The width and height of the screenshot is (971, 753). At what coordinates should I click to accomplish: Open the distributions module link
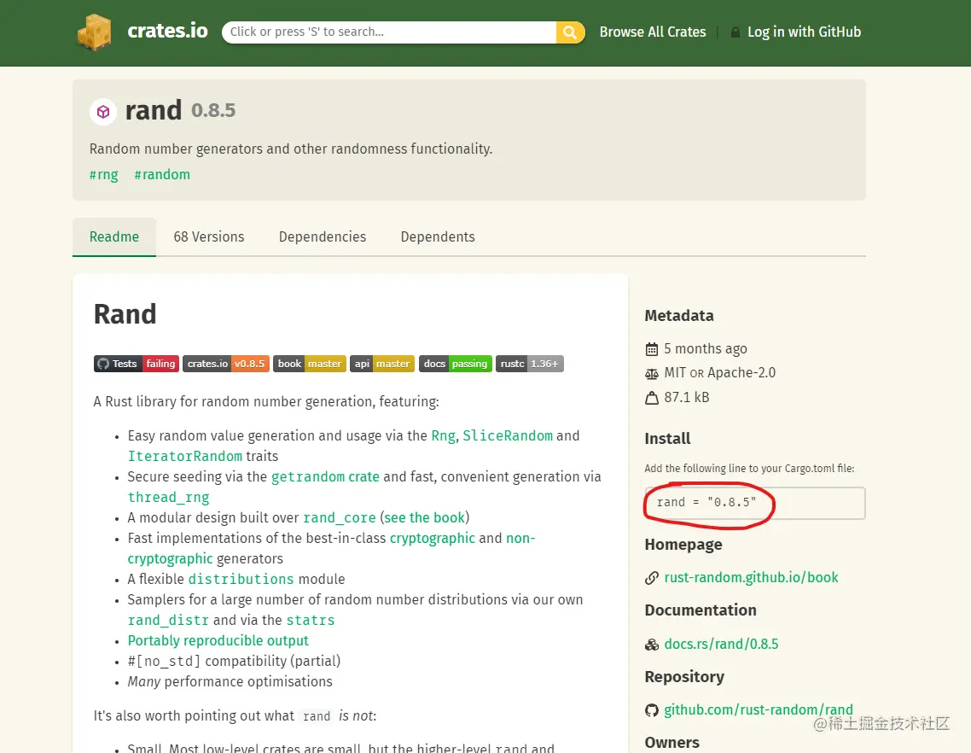(241, 579)
